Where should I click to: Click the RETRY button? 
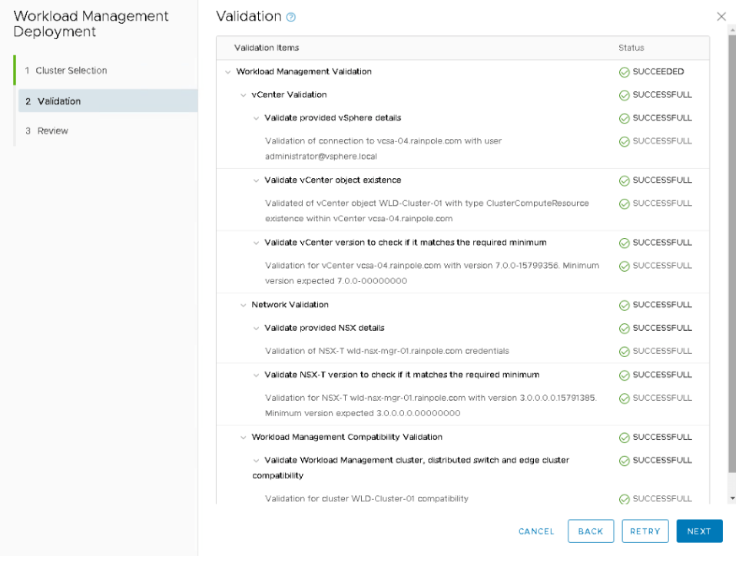click(645, 531)
